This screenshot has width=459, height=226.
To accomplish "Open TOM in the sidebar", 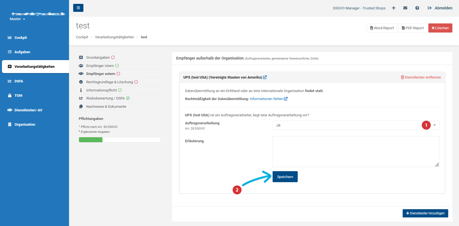I will click(x=18, y=95).
